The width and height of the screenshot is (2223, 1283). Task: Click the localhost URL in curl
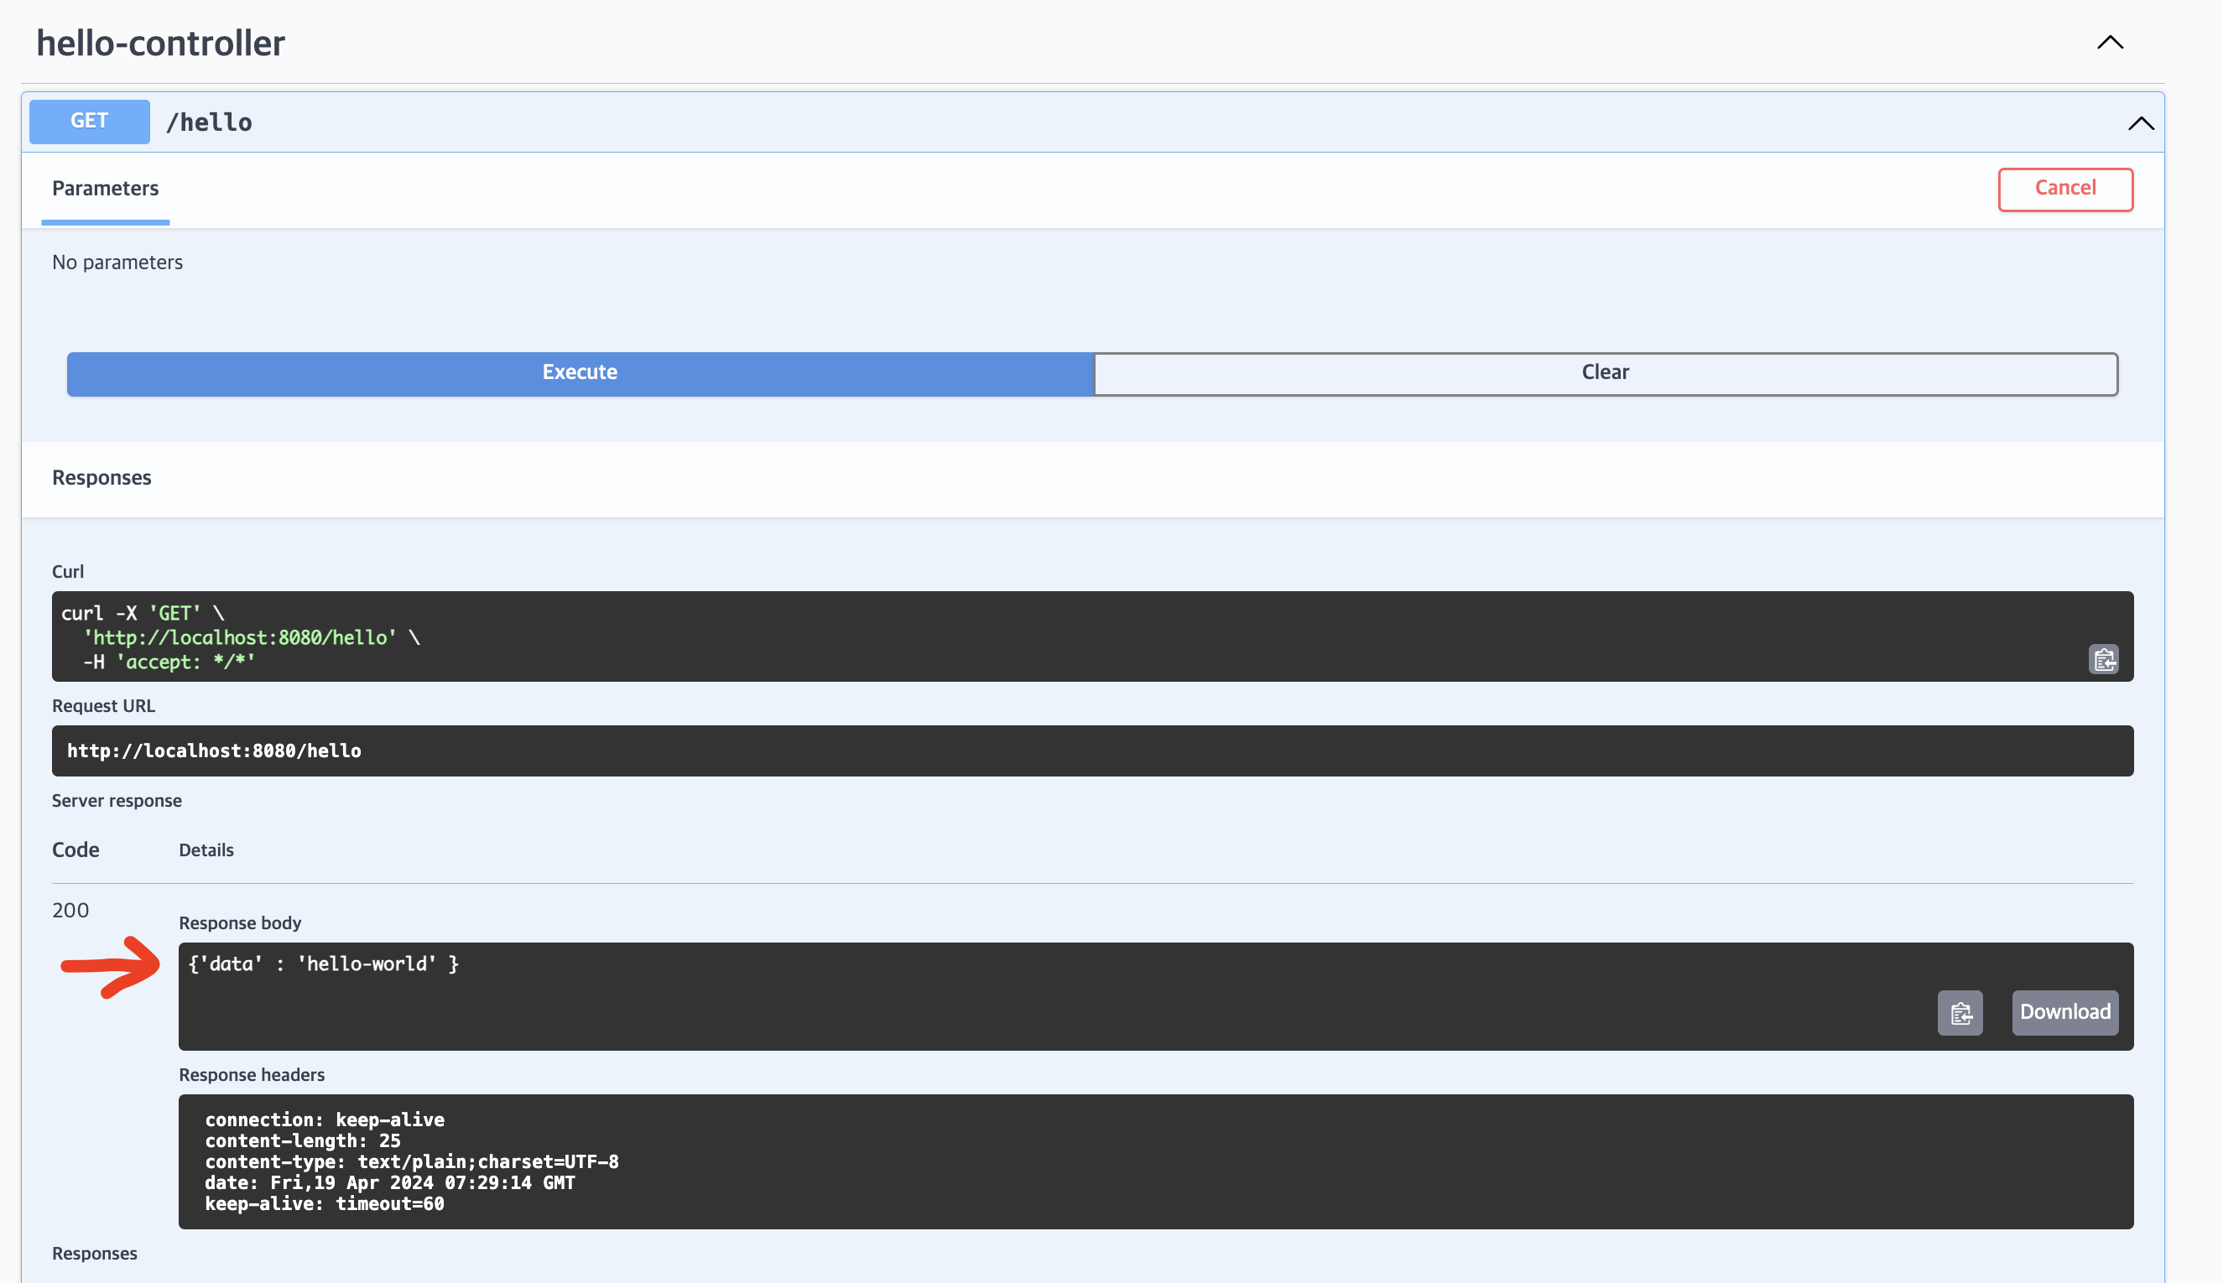pos(240,637)
